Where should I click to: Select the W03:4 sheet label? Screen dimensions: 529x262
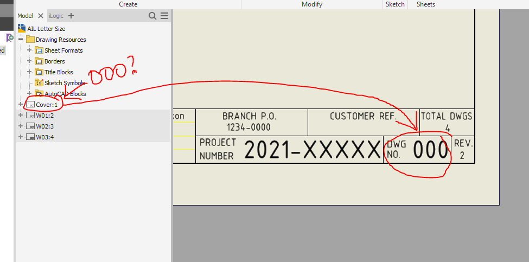tap(45, 137)
